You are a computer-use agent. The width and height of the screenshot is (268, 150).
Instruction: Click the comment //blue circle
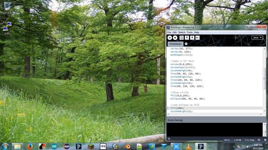coord(179,92)
